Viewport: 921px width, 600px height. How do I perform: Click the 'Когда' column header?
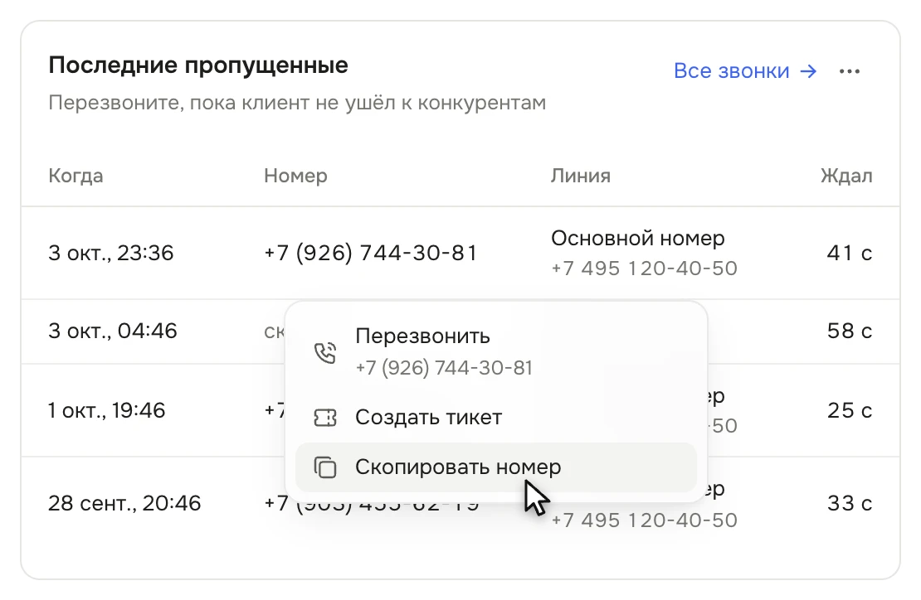76,176
